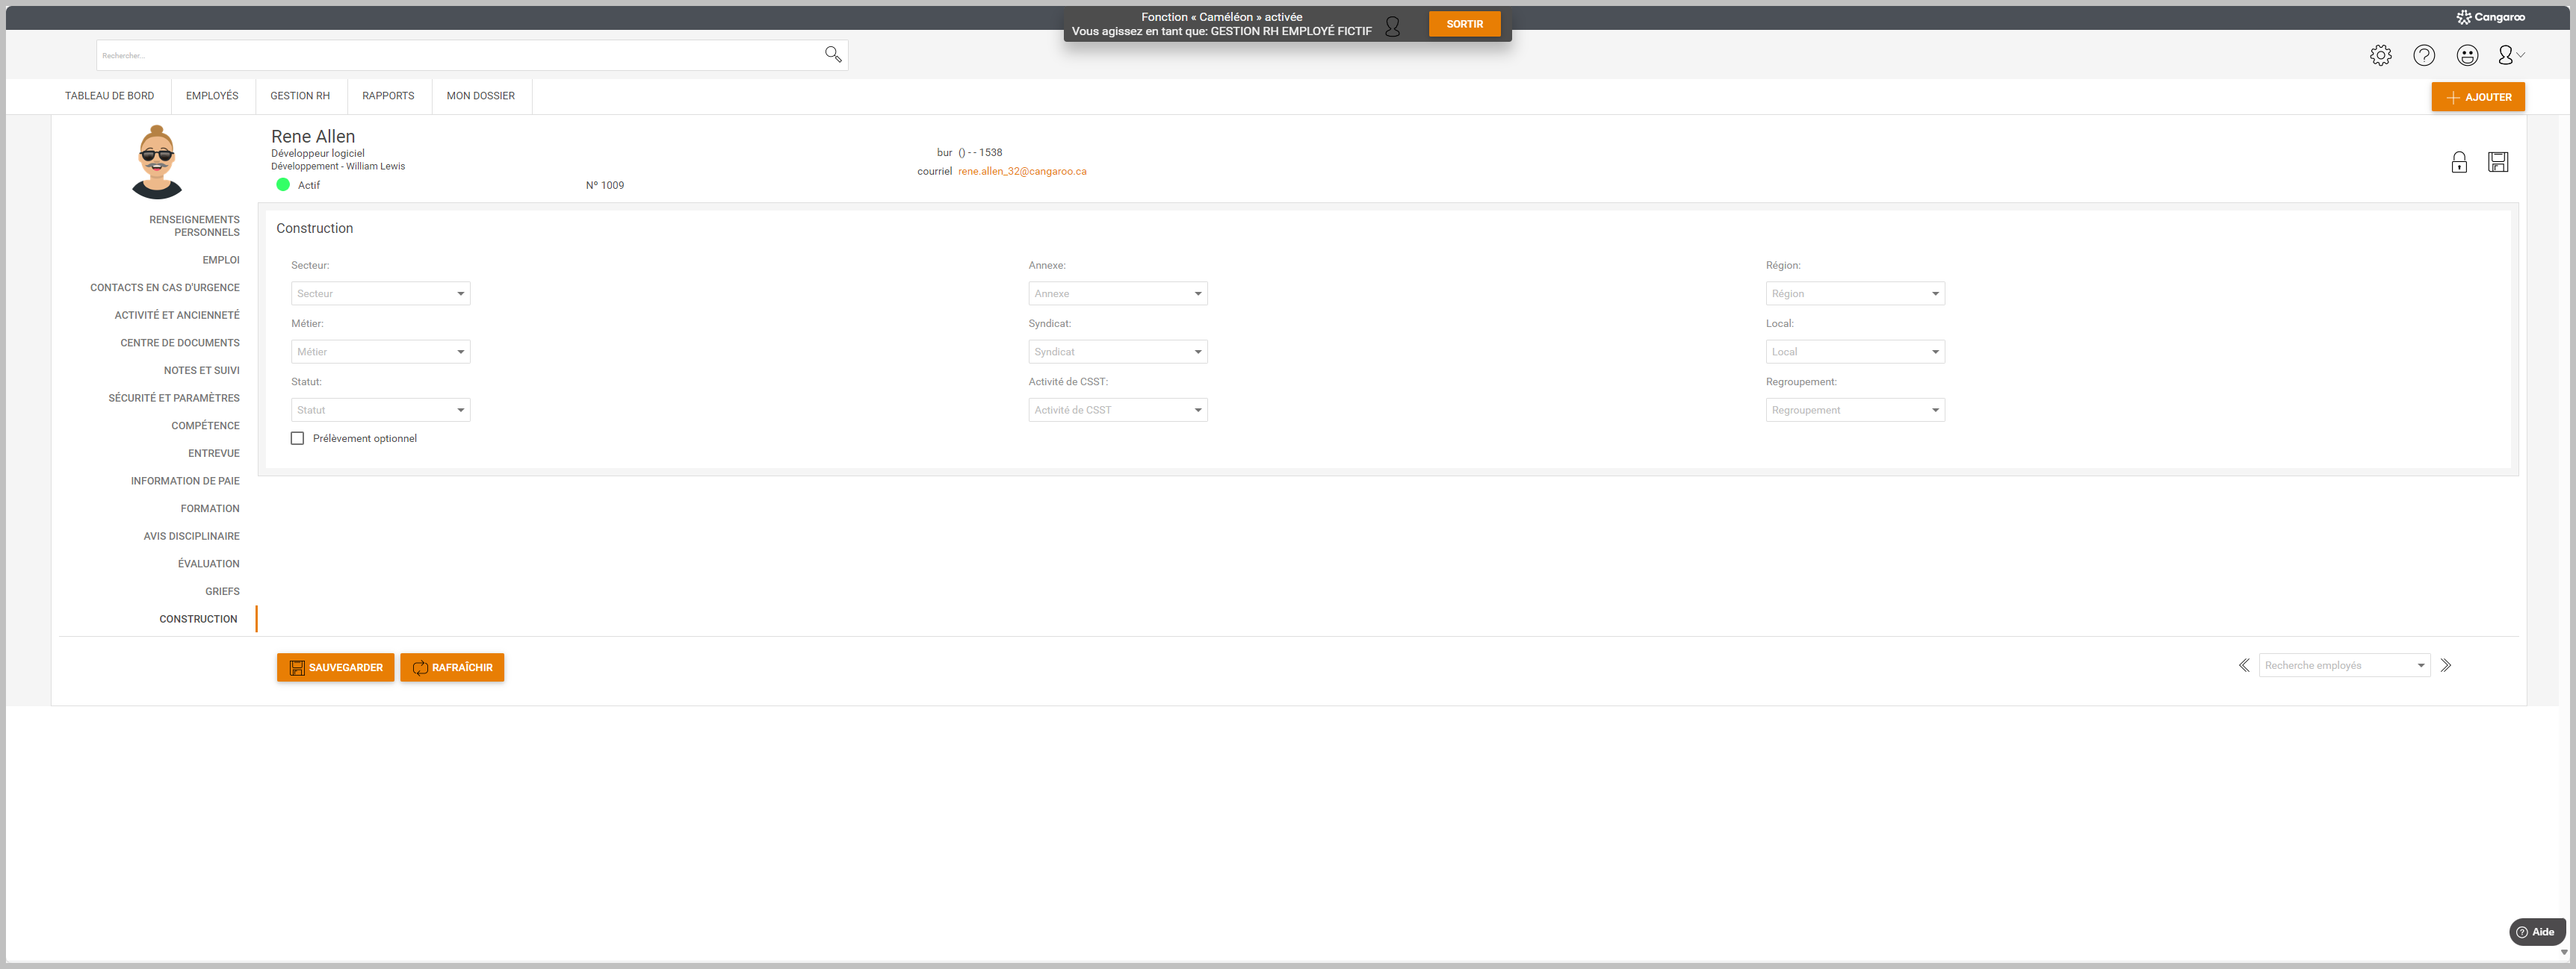Go to next employee with double-right arrow
Image resolution: width=2576 pixels, height=969 pixels.
tap(2445, 665)
